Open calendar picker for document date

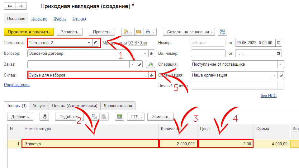pos(279,43)
